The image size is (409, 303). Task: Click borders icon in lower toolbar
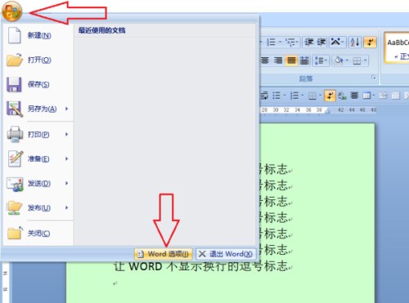pyautogui.click(x=312, y=96)
